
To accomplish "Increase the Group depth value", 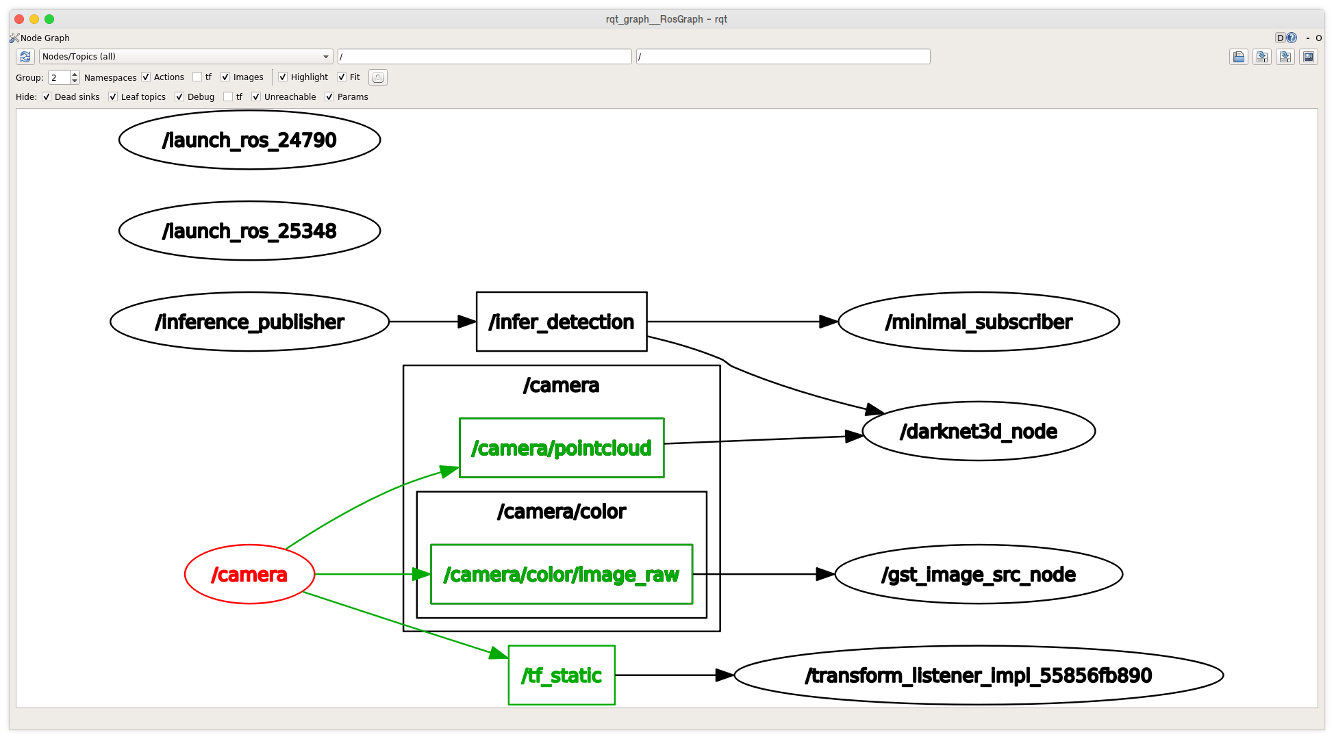I will click(x=75, y=74).
